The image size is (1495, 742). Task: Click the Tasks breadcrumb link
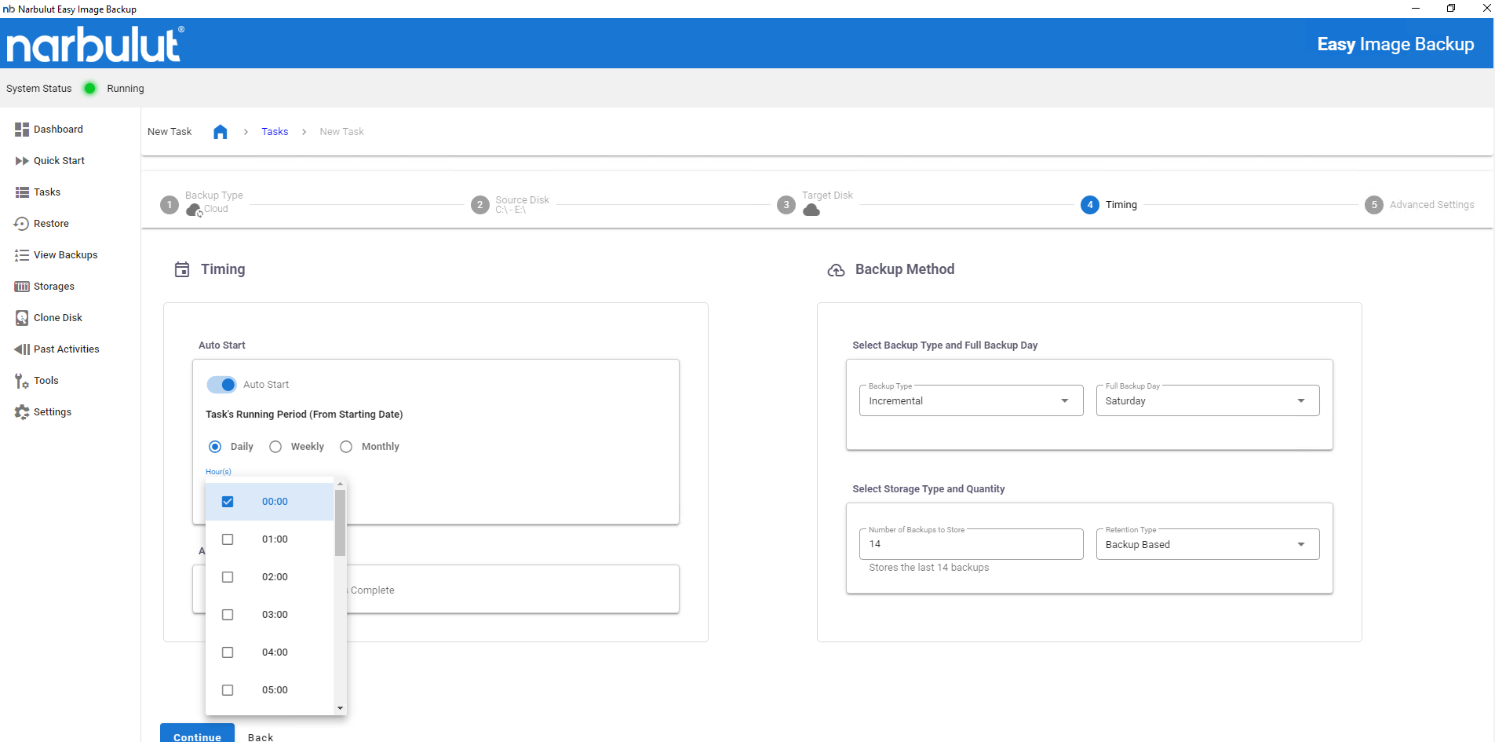point(275,132)
